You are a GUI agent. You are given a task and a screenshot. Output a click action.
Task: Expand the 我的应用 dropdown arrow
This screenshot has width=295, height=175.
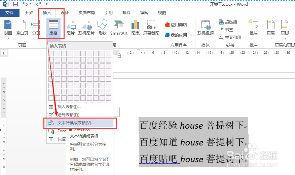click(x=191, y=35)
